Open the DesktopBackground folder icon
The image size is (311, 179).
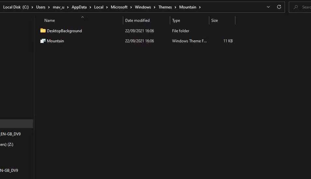point(43,31)
